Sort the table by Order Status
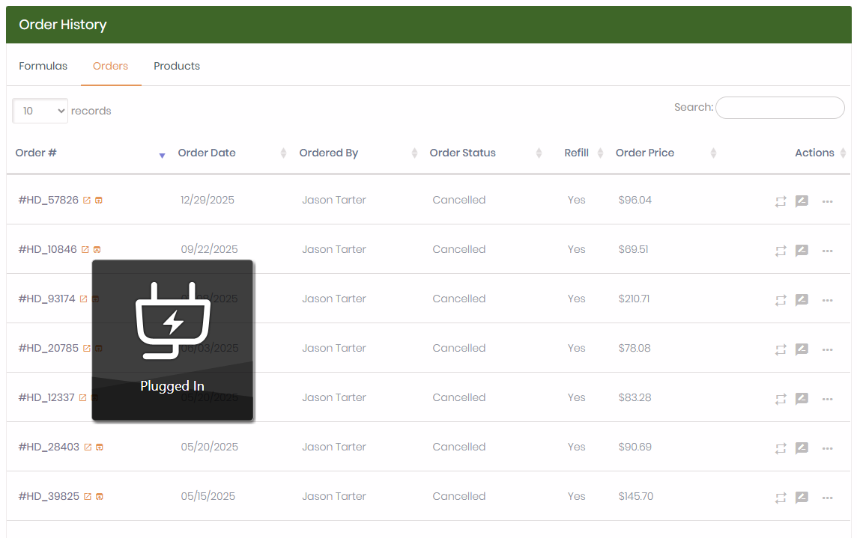 tap(462, 153)
